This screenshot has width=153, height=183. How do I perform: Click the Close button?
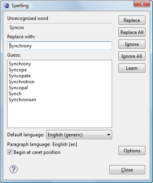click(x=127, y=170)
